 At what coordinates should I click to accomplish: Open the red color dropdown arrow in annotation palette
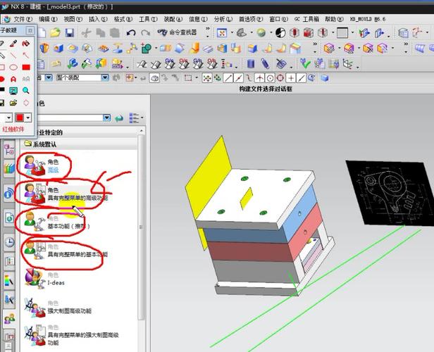(x=28, y=118)
